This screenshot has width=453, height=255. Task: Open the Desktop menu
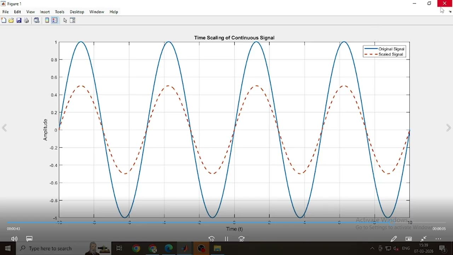click(x=77, y=12)
